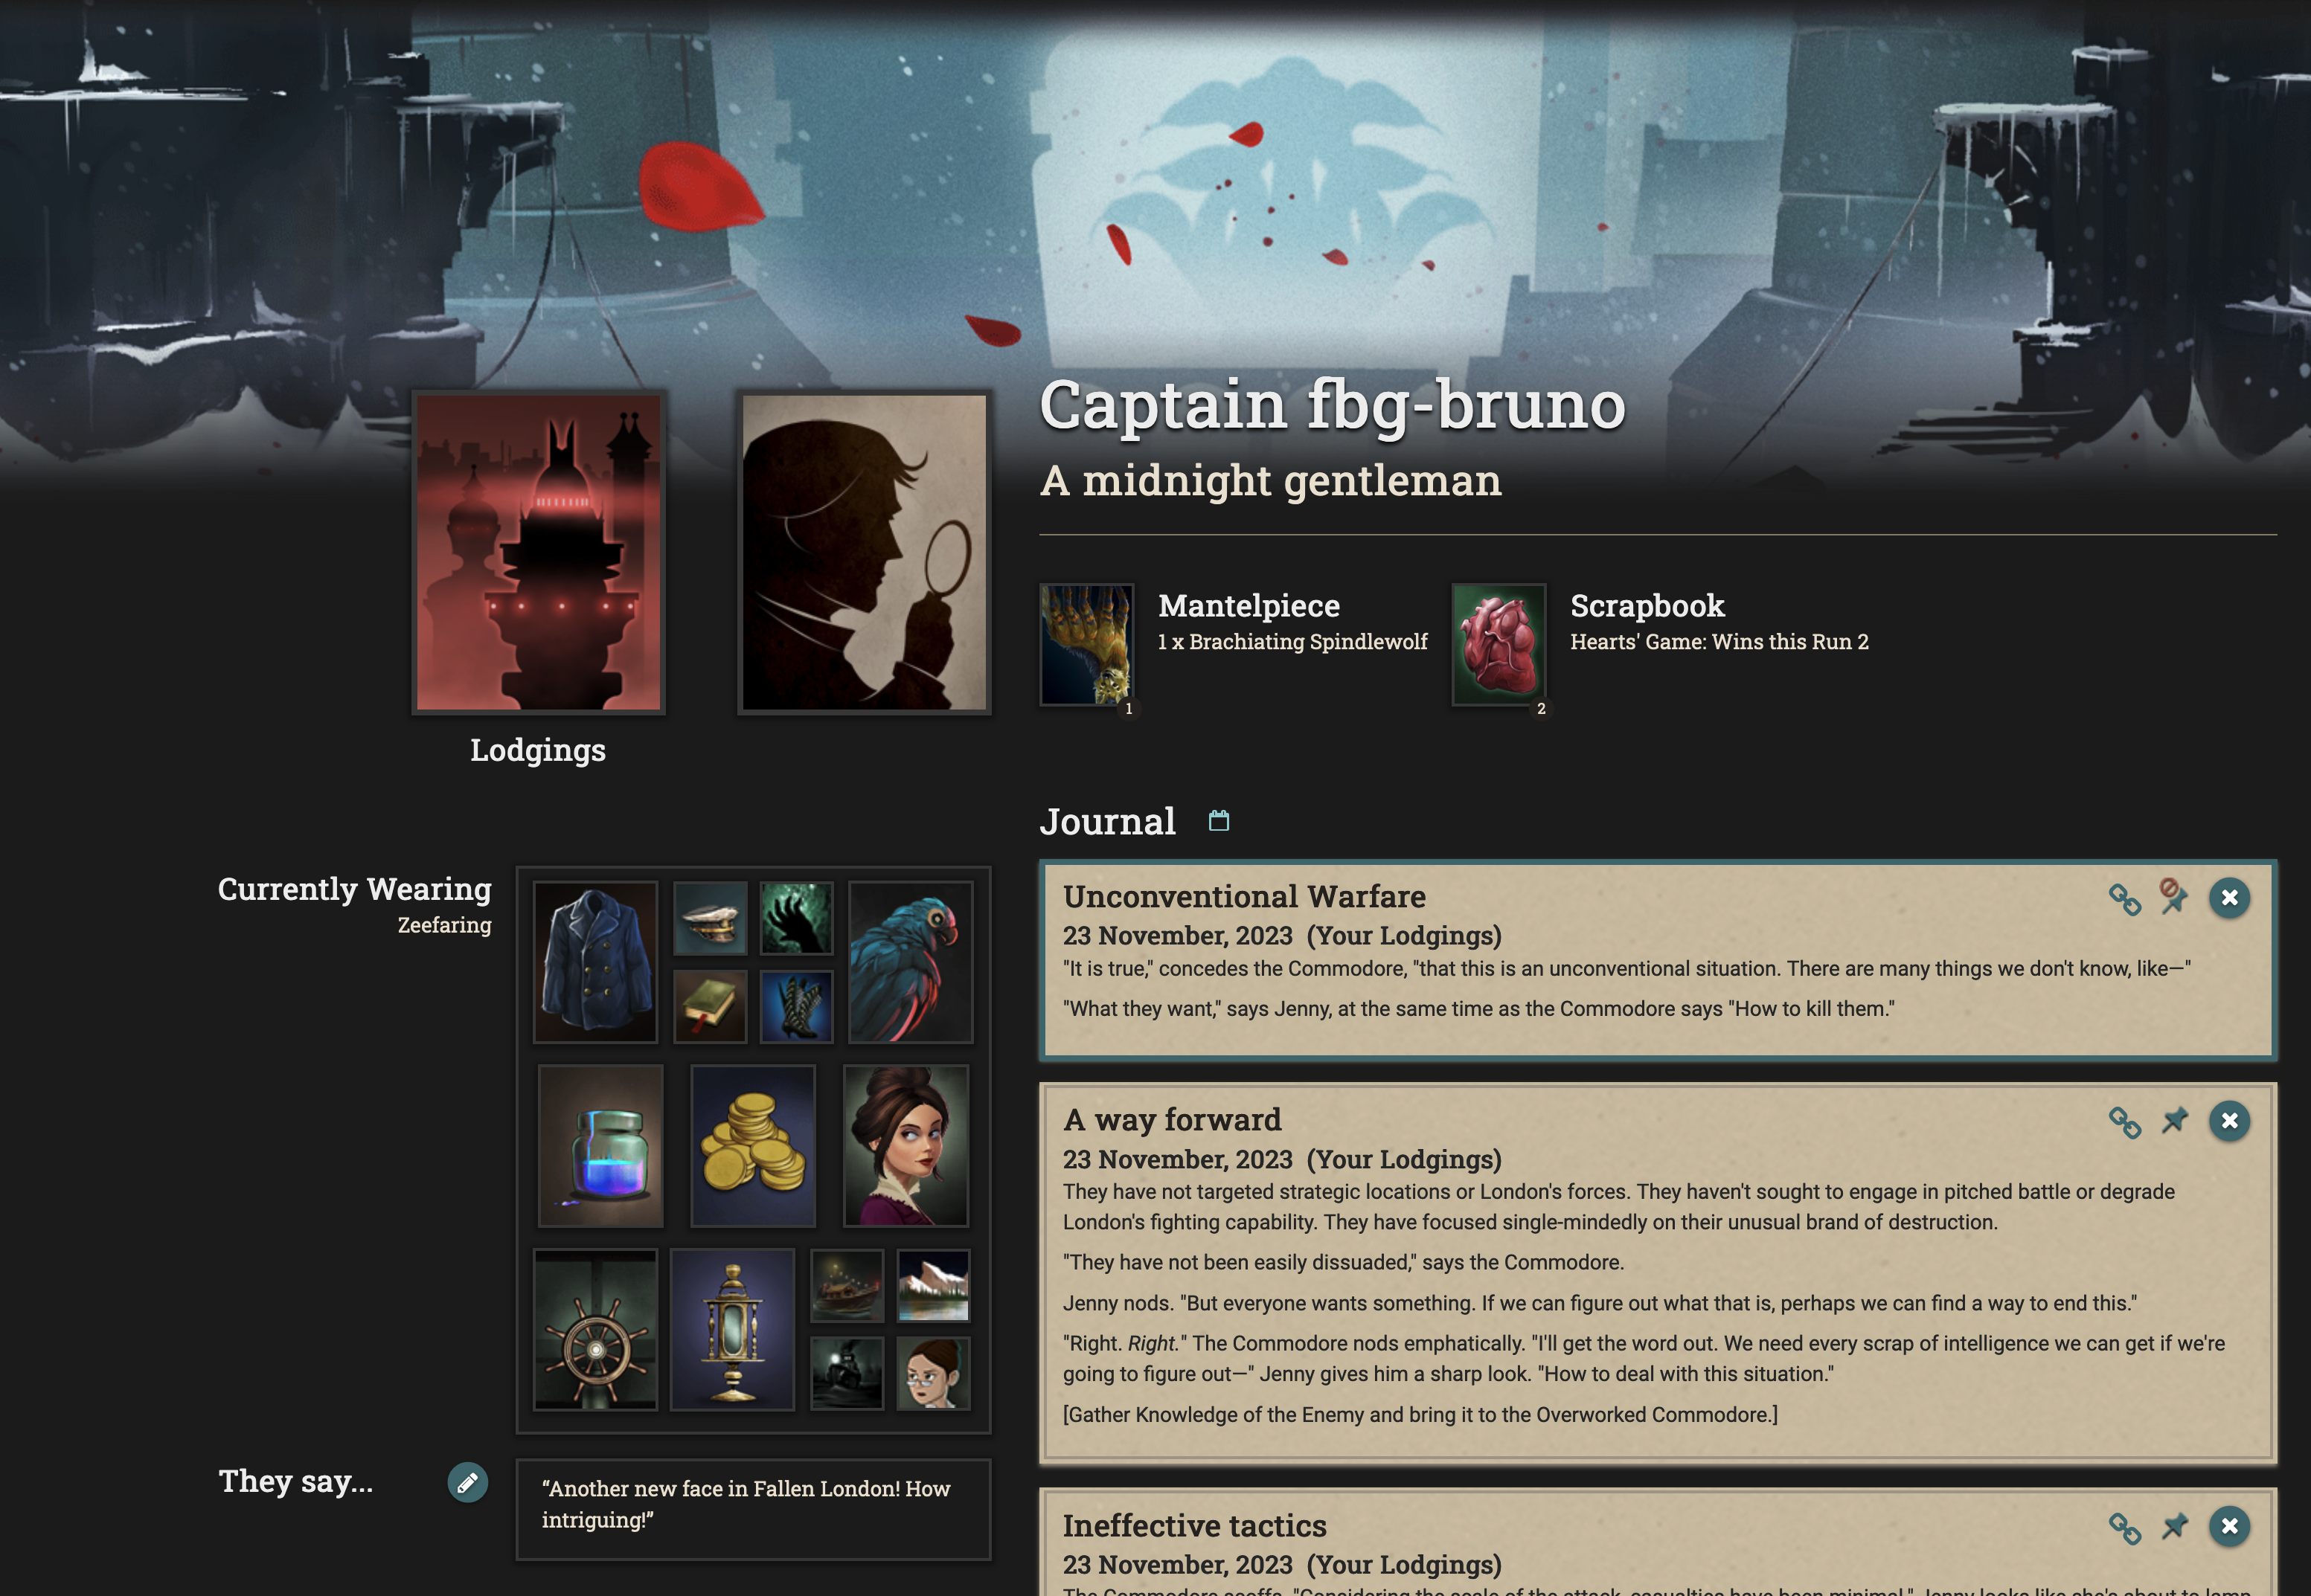
Task: Click the detective silhouette portrait
Action: click(865, 552)
